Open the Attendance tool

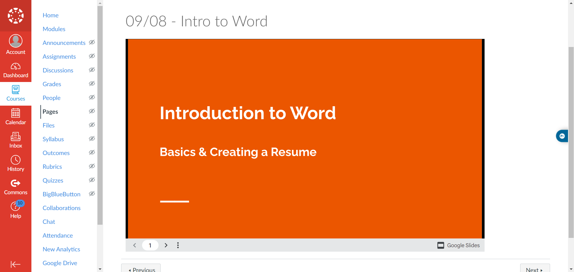coord(58,235)
